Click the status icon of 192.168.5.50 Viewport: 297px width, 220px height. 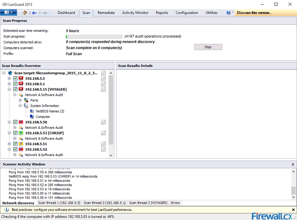[21, 122]
